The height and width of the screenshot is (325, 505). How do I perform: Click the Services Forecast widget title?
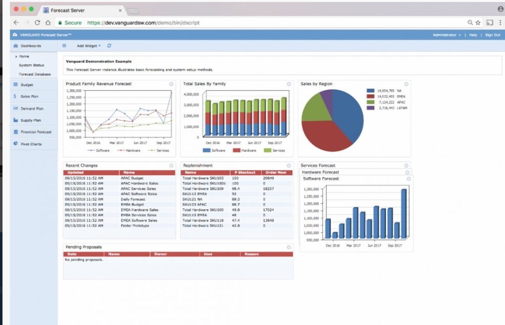(318, 166)
